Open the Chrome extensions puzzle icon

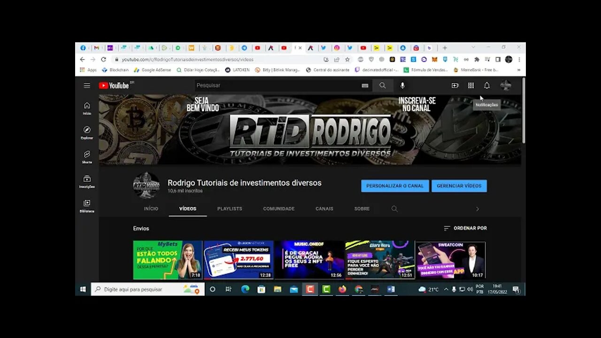click(477, 60)
